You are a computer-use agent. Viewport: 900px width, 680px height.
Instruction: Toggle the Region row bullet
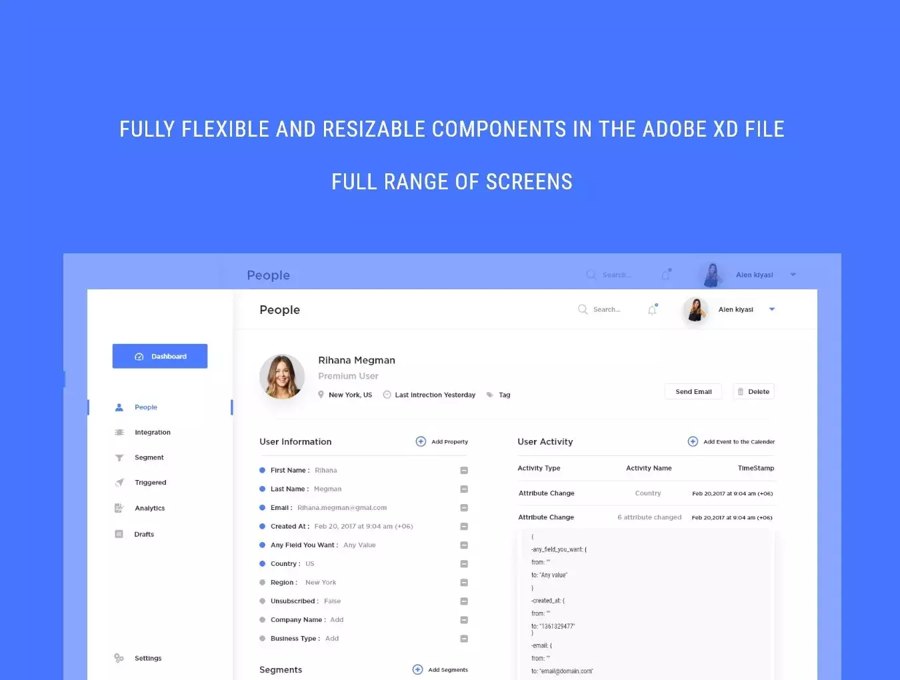pos(262,583)
